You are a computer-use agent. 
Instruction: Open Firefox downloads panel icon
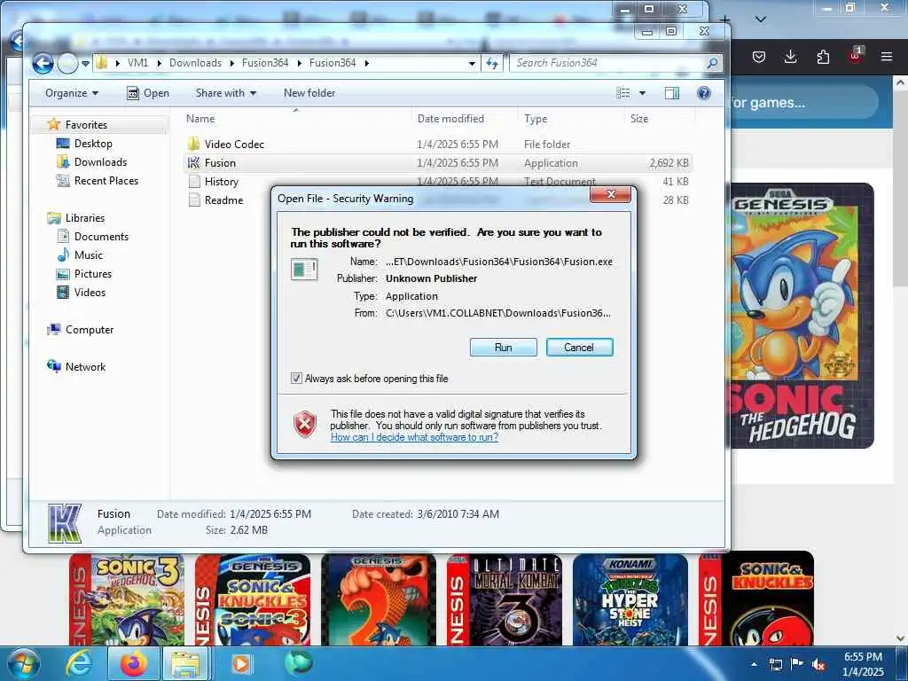[790, 56]
